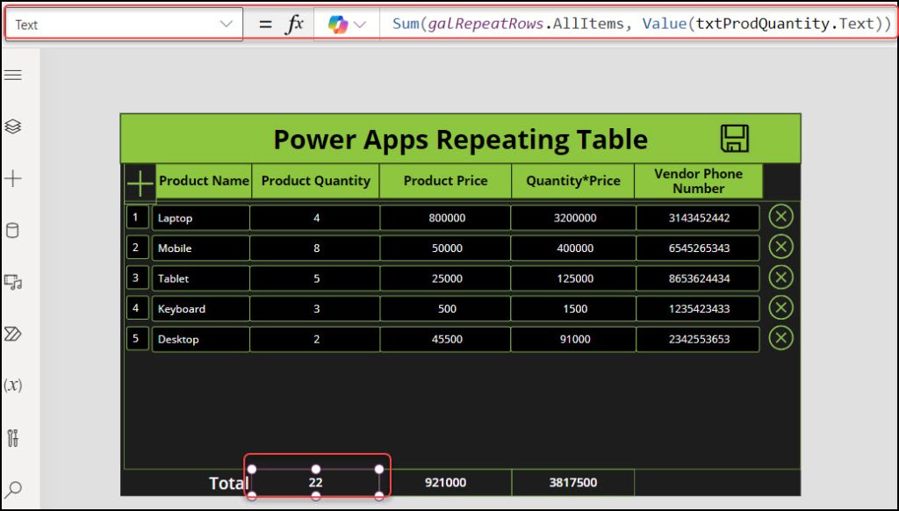Open the Search magnifier icon in sidebar
This screenshot has height=511, width=899.
point(13,489)
